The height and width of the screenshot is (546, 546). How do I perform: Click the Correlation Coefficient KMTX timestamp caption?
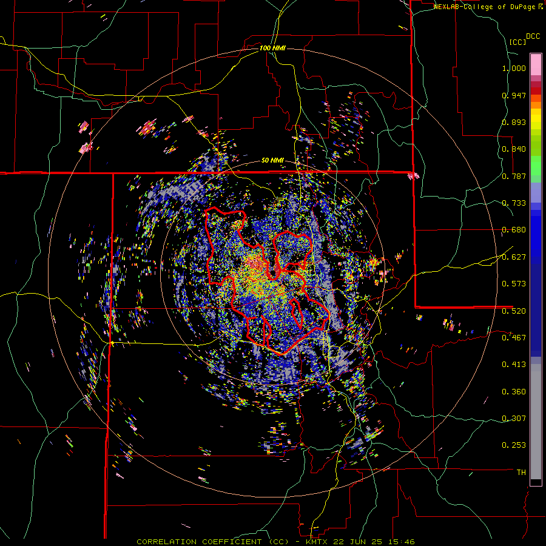tap(275, 542)
